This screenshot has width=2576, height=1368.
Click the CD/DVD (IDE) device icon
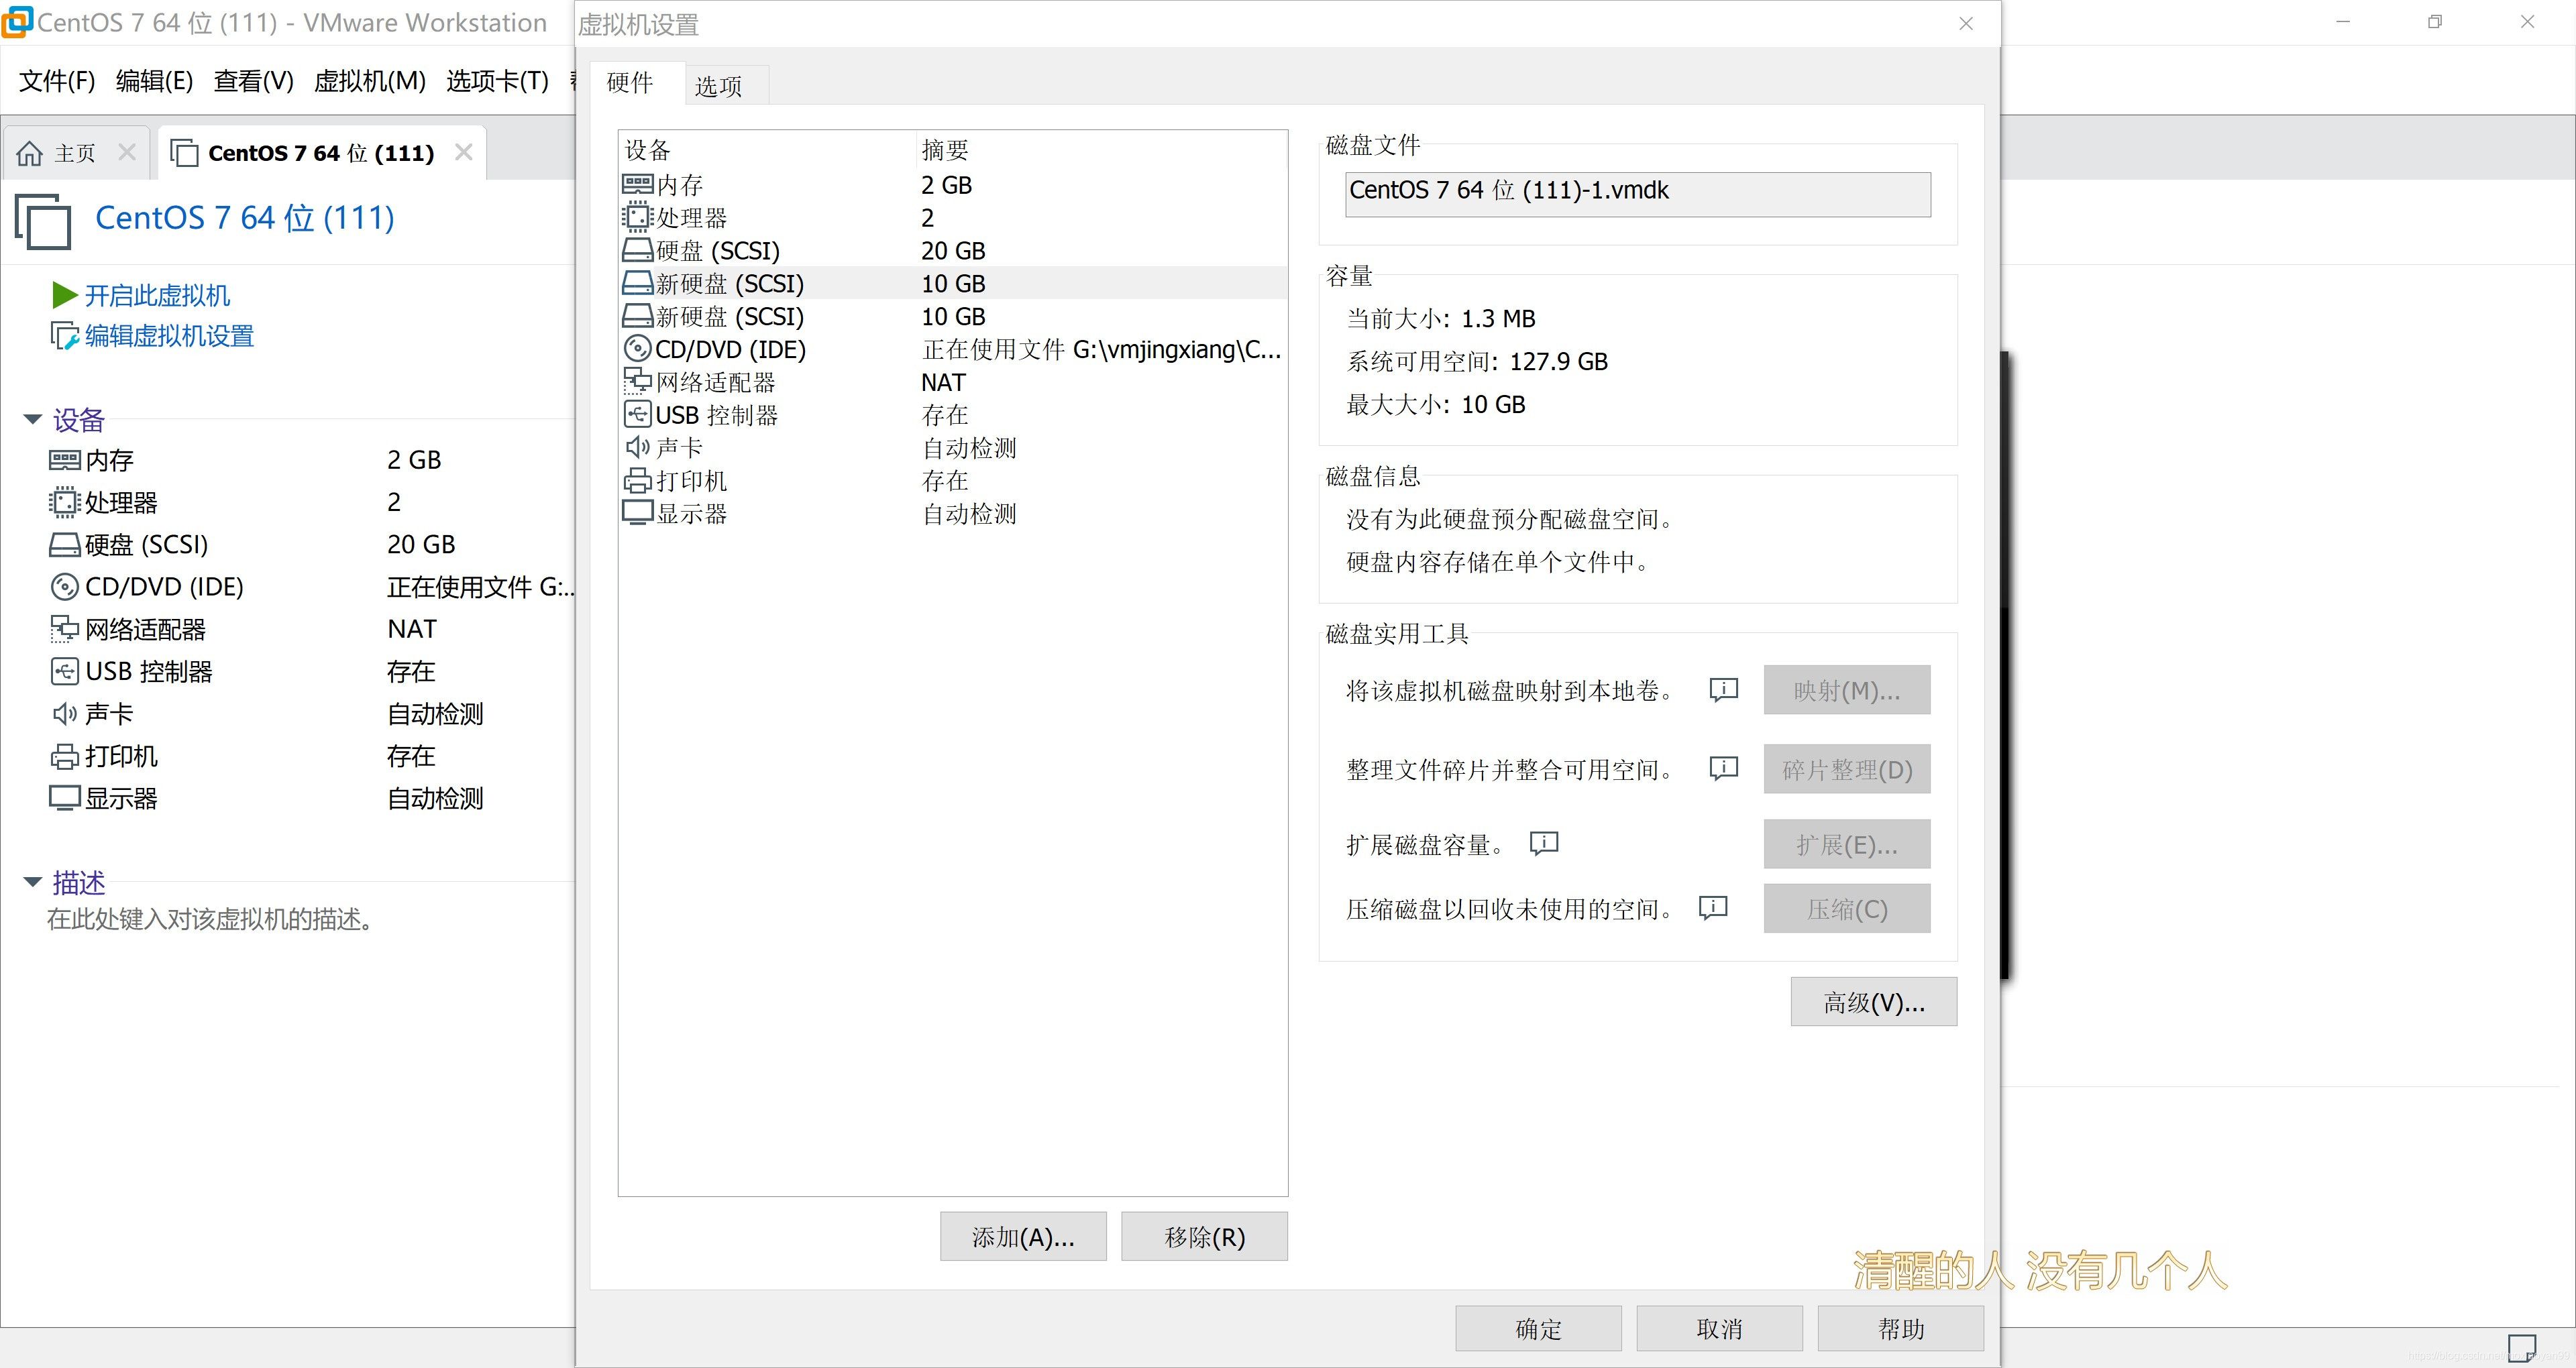[637, 349]
